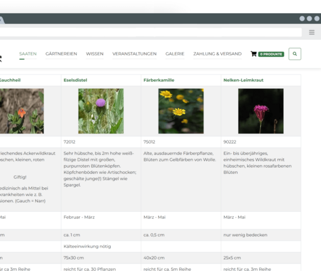This screenshot has height=271, width=321.
Task: View the Färberkamille yellow flowers photo
Action: pos(181,111)
